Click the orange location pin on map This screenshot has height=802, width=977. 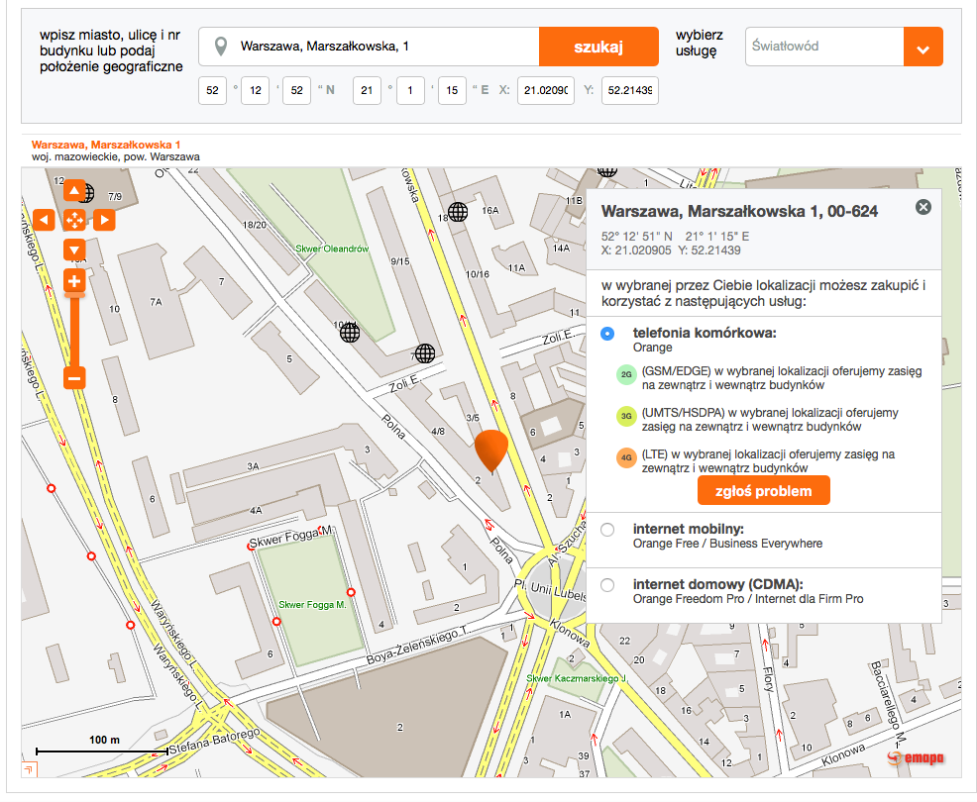(x=490, y=449)
